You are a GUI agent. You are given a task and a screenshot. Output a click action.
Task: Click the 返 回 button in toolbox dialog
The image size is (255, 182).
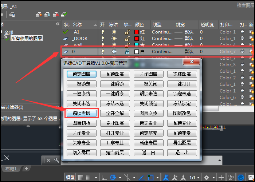[x=149, y=153]
